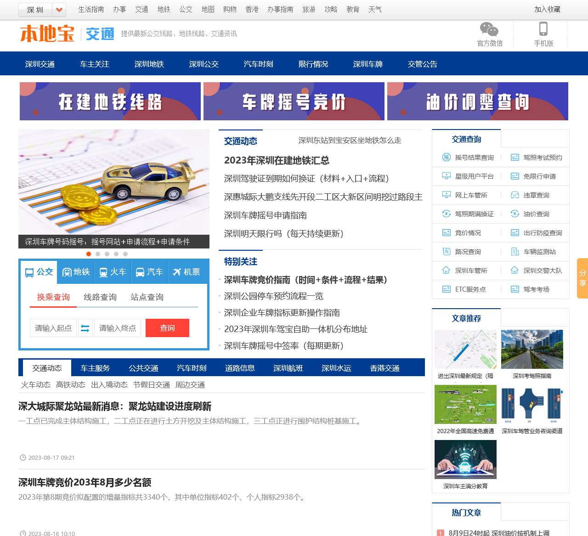Open 深圳公园停车预约流程一览 link
The image size is (588, 536).
click(x=274, y=296)
